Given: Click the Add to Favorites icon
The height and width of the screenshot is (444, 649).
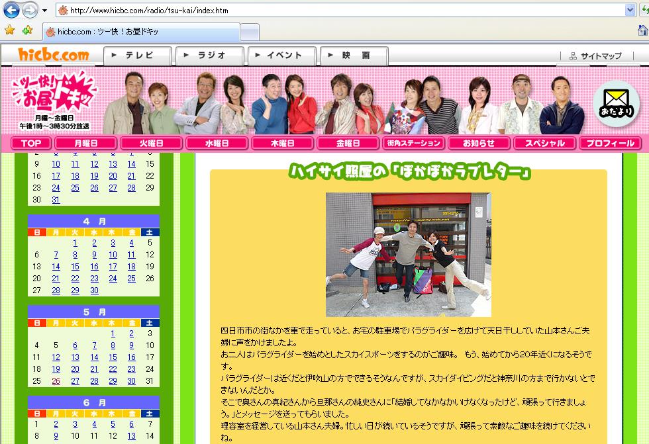Looking at the screenshot, I should tap(27, 30).
